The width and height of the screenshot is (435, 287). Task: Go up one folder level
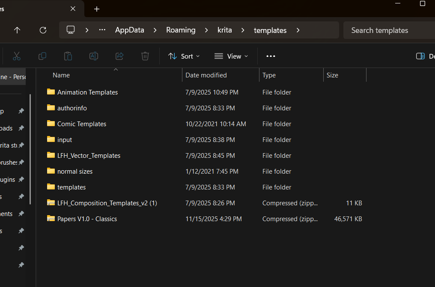(x=17, y=30)
